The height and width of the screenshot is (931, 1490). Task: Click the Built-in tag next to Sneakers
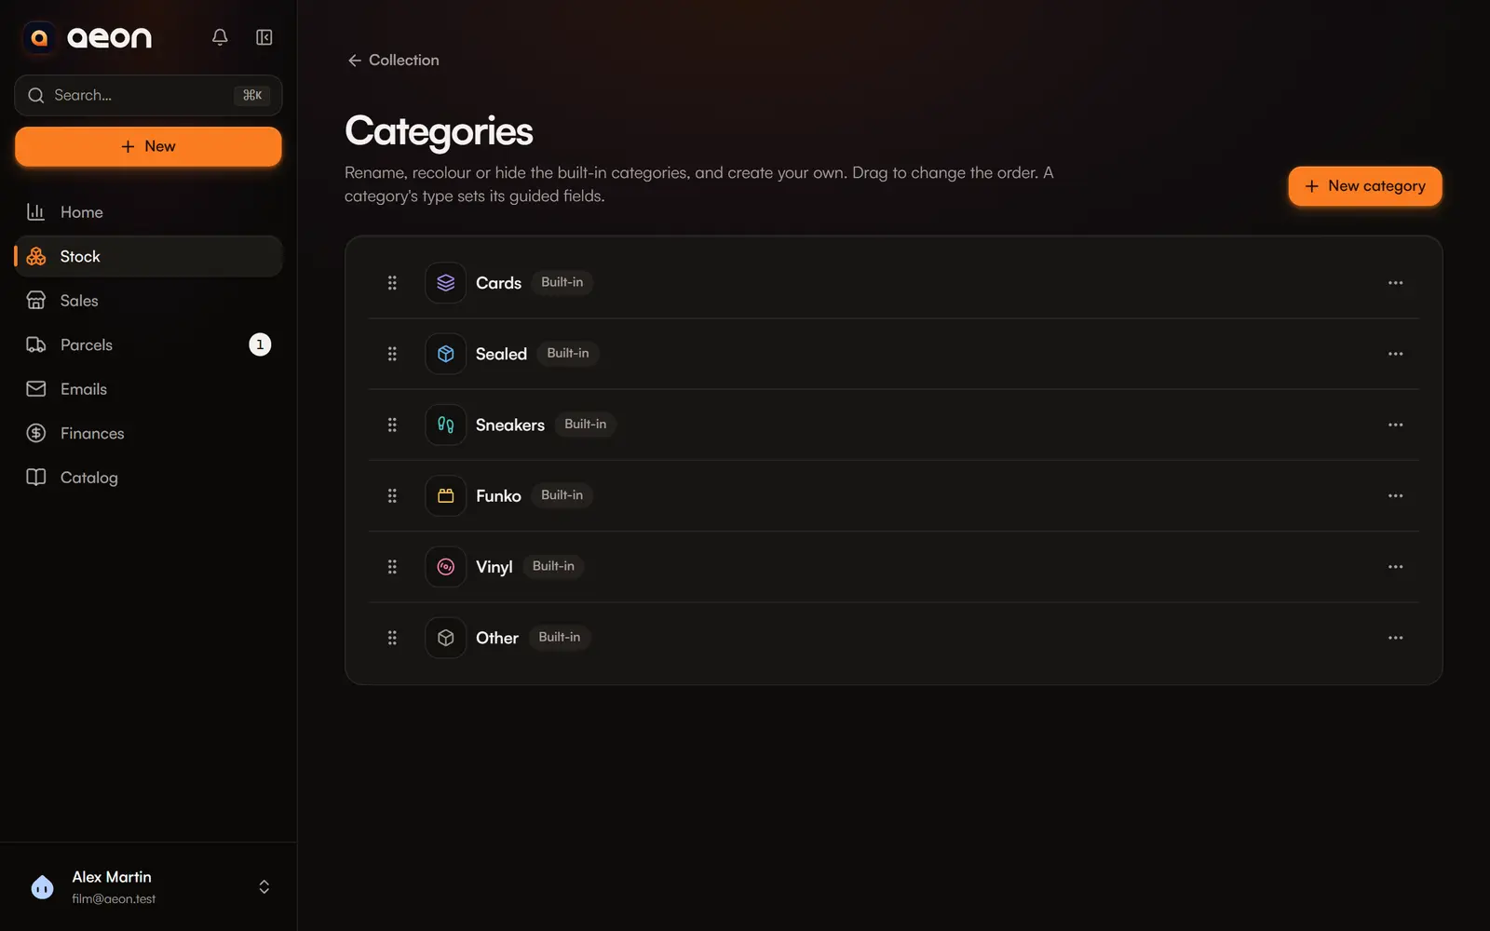pyautogui.click(x=585, y=425)
